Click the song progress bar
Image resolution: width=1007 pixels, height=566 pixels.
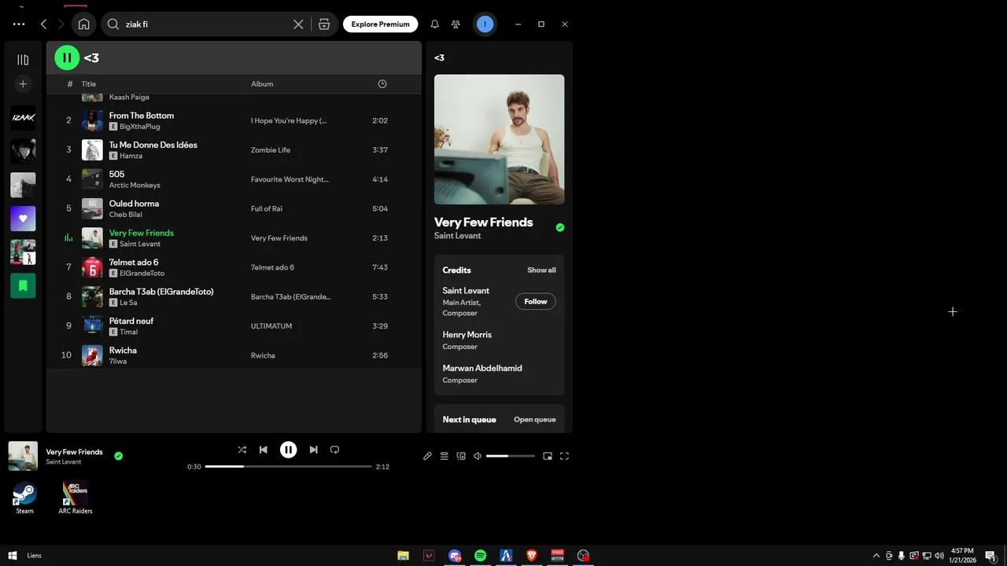288,466
